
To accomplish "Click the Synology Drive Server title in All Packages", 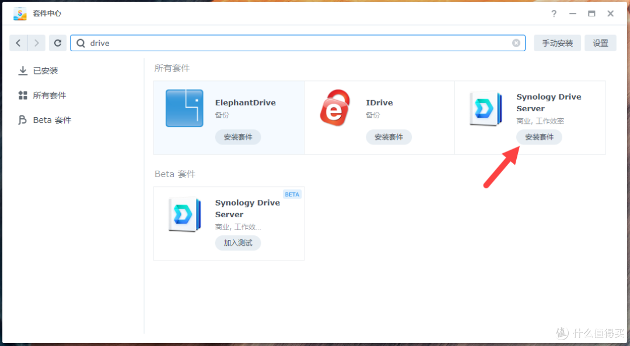I will pyautogui.click(x=549, y=103).
